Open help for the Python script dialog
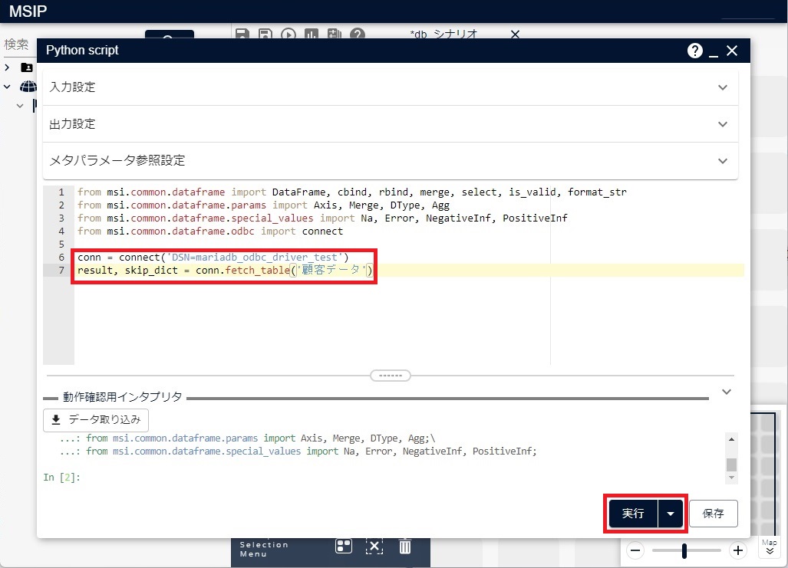 click(x=695, y=51)
